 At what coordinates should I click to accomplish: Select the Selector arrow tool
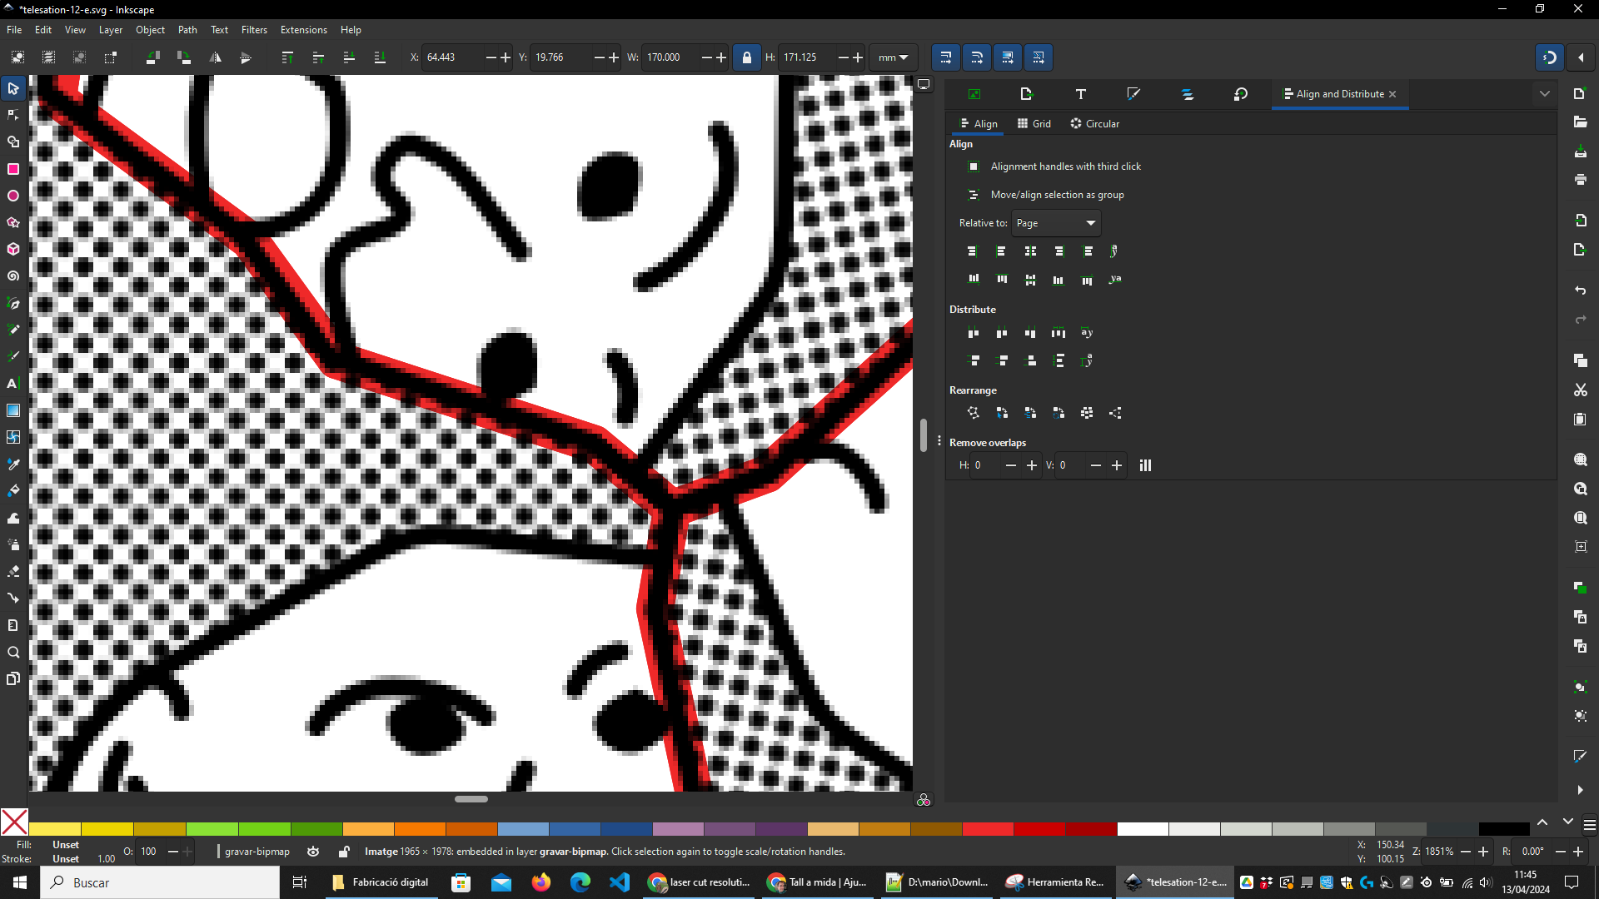click(x=13, y=88)
